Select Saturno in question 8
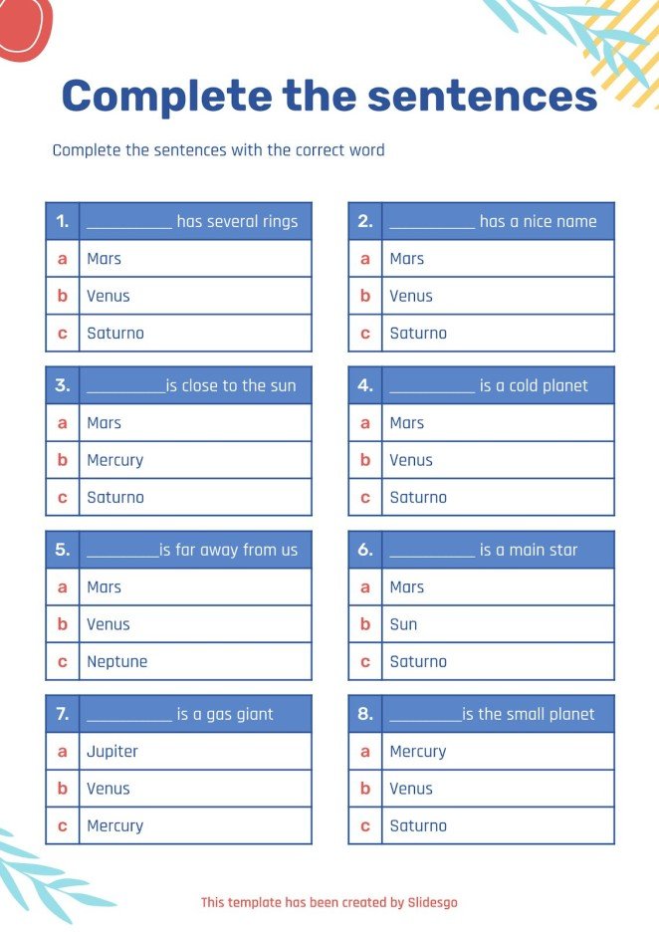 [x=418, y=826]
